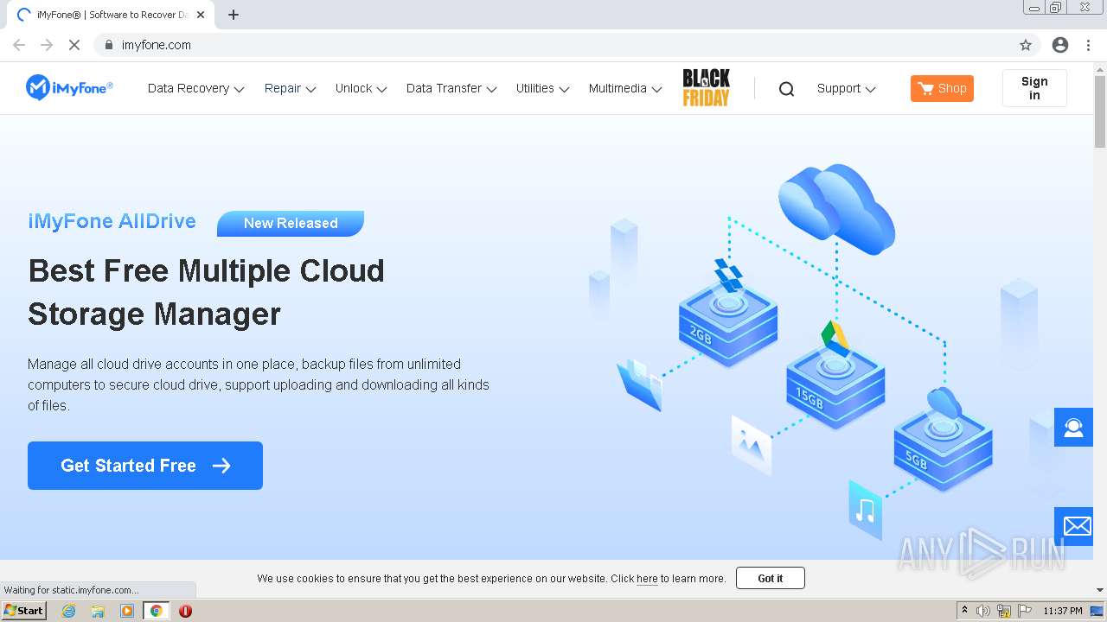The image size is (1107, 622).
Task: Show desktop button at taskbar end
Action: point(1098,611)
